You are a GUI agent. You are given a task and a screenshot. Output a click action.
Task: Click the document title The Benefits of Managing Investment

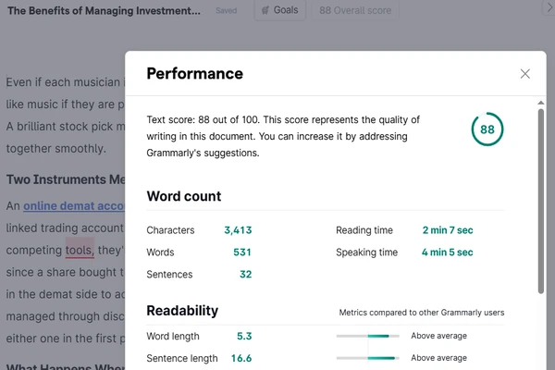click(104, 10)
